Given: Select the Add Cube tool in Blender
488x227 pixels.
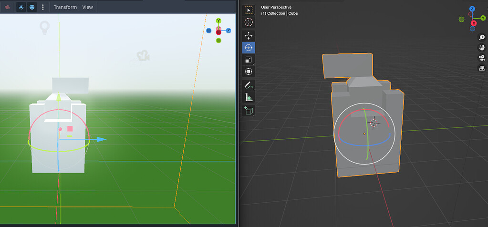Looking at the screenshot, I should point(249,110).
